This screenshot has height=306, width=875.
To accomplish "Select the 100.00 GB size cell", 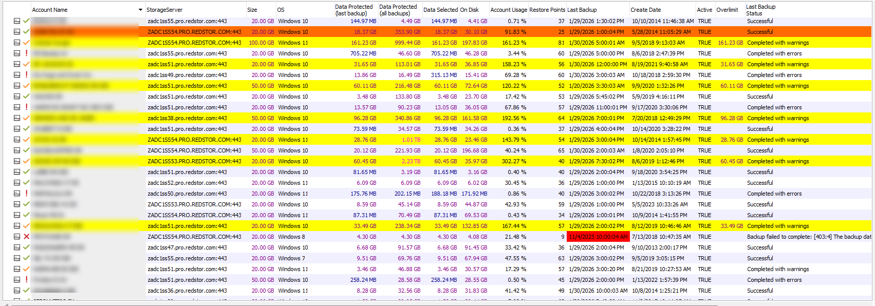I will 261,43.
